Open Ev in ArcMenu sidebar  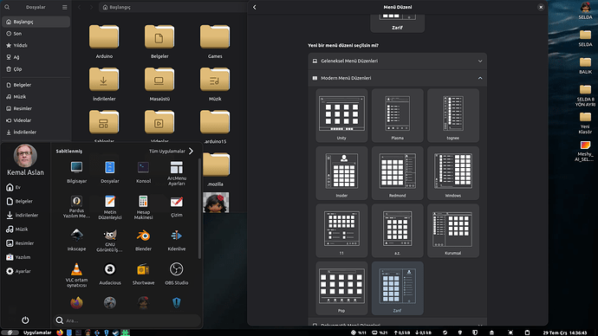[14, 187]
